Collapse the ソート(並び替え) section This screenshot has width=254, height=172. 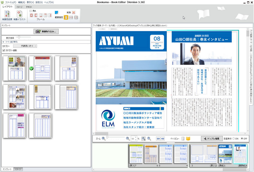3,42
